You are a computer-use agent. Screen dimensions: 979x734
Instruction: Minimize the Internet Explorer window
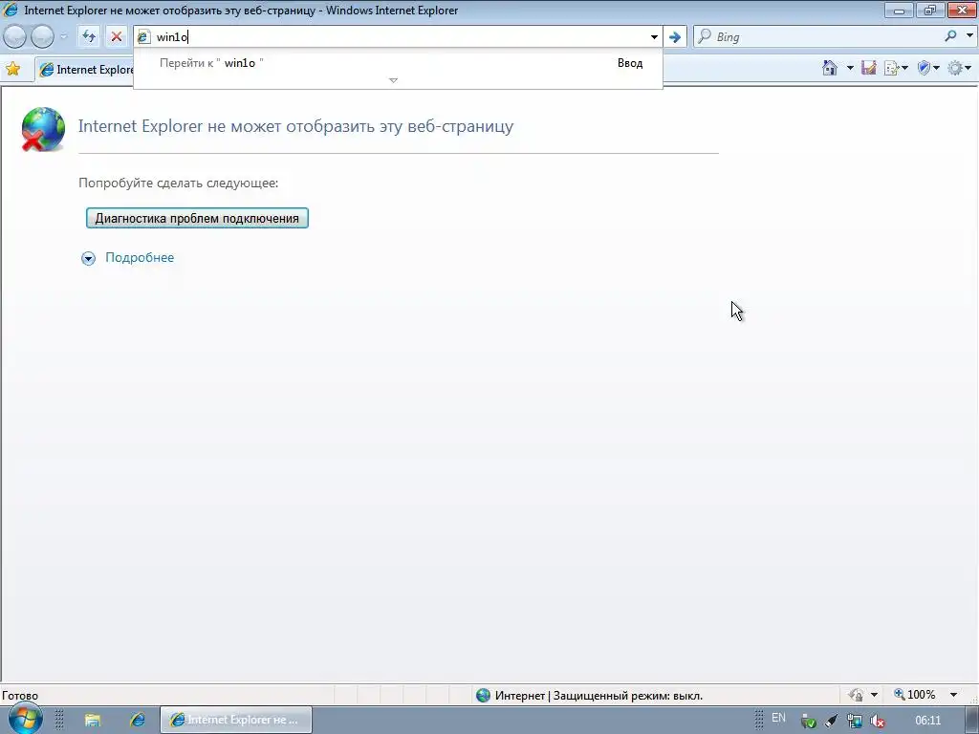[899, 11]
